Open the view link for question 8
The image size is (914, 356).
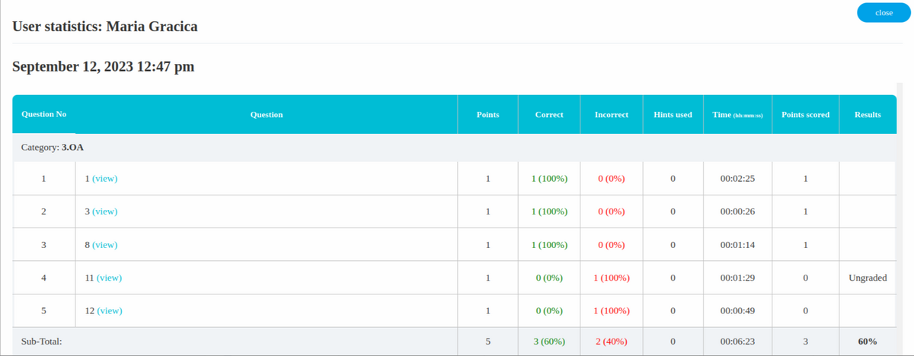[x=104, y=245]
